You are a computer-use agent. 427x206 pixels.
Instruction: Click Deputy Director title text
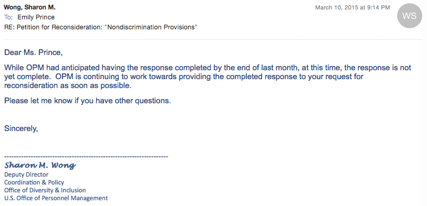click(x=26, y=175)
